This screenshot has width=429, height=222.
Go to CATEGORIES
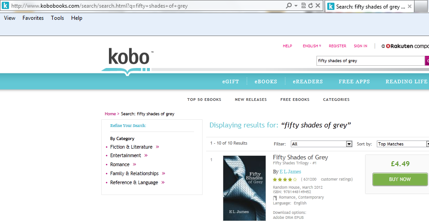[x=336, y=100]
